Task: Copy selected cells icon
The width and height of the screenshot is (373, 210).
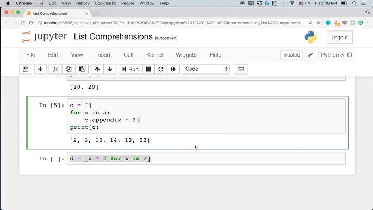Action: click(x=69, y=69)
